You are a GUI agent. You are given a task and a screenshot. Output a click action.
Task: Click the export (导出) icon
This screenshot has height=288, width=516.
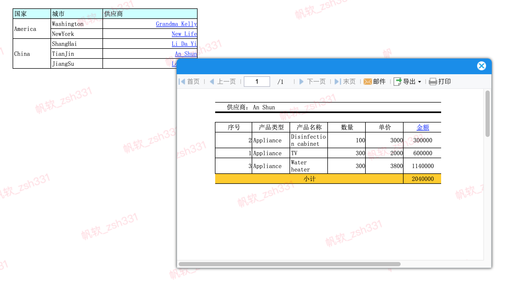coord(398,82)
